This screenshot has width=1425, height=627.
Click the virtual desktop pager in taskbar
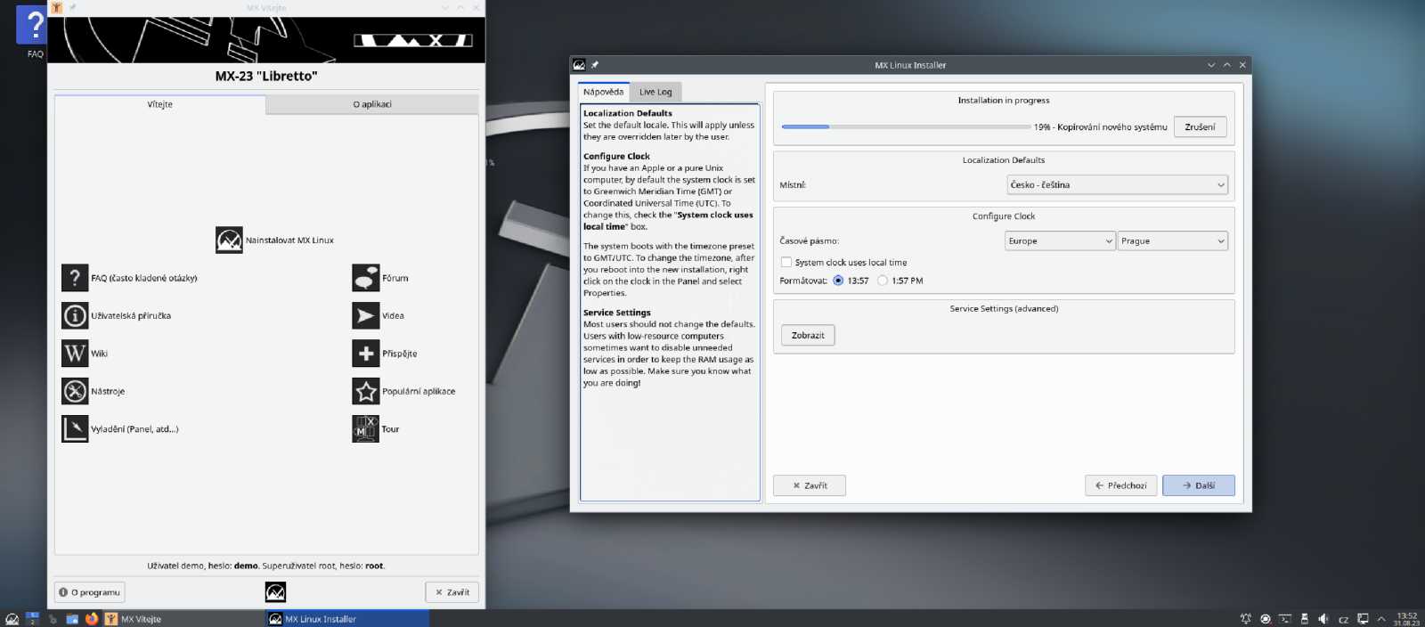click(x=32, y=618)
